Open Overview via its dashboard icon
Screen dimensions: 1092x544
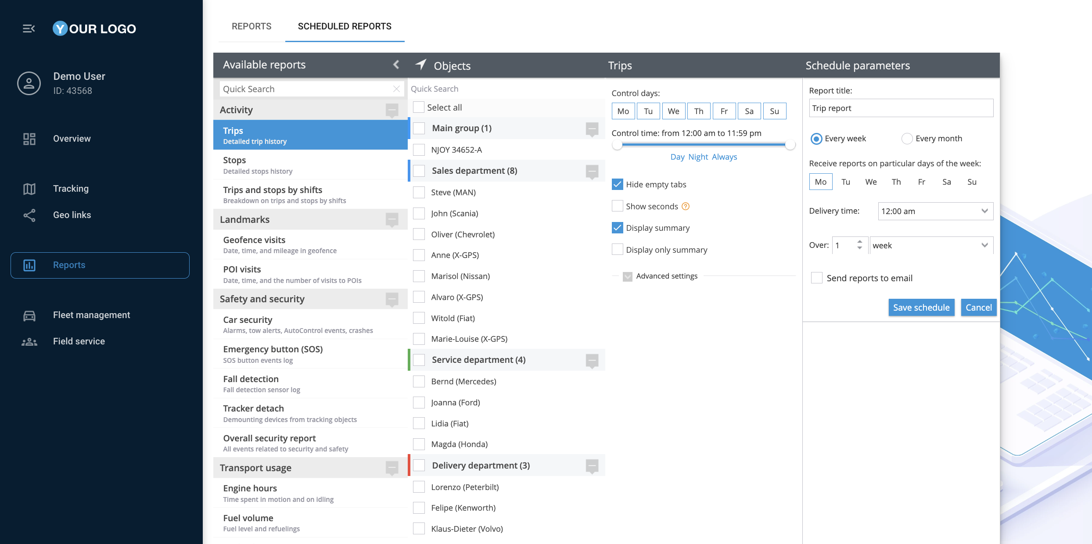click(29, 139)
